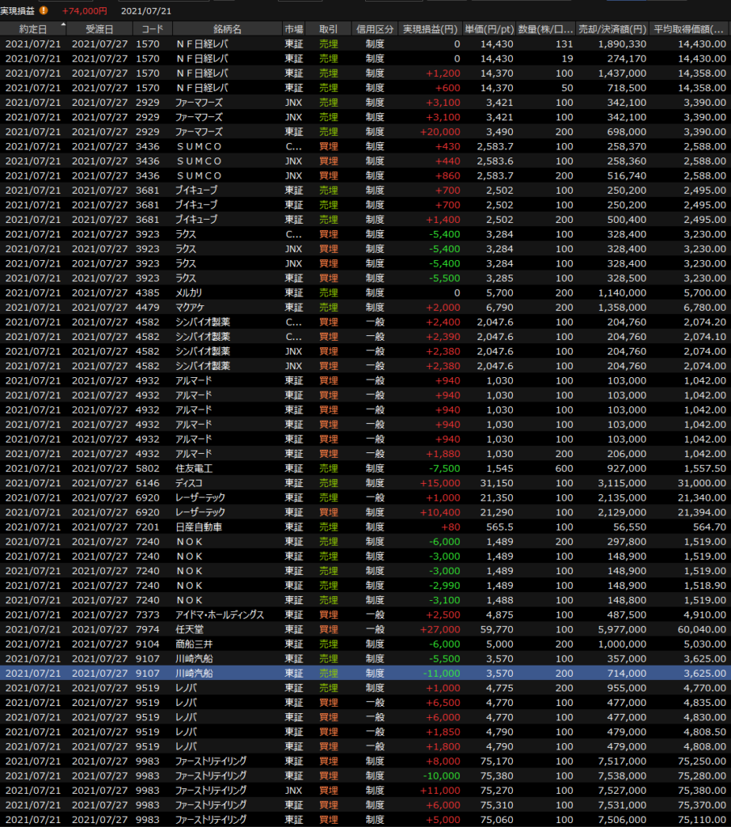
Task: Select the ディスコ trade row
Action: point(365,483)
